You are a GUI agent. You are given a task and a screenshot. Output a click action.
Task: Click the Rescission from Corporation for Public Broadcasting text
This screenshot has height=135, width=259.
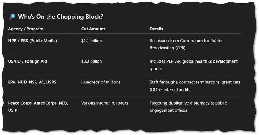pyautogui.click(x=186, y=44)
